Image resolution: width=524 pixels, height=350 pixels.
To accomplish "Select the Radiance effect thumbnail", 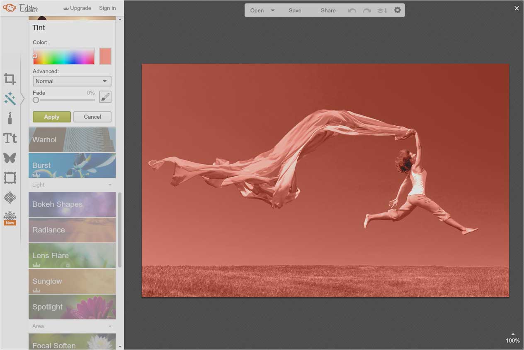I will click(72, 230).
